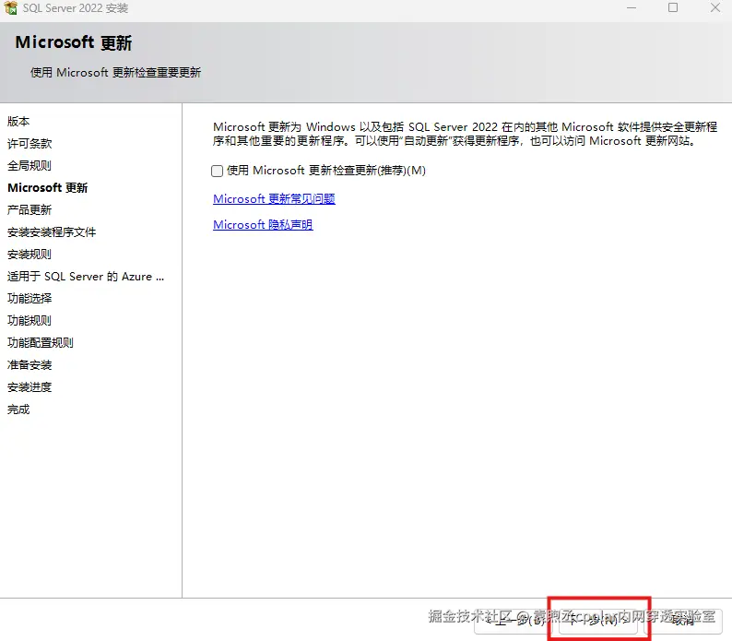Image resolution: width=732 pixels, height=641 pixels.
Task: Select the 功能选择 step in sidebar
Action: pyautogui.click(x=30, y=299)
